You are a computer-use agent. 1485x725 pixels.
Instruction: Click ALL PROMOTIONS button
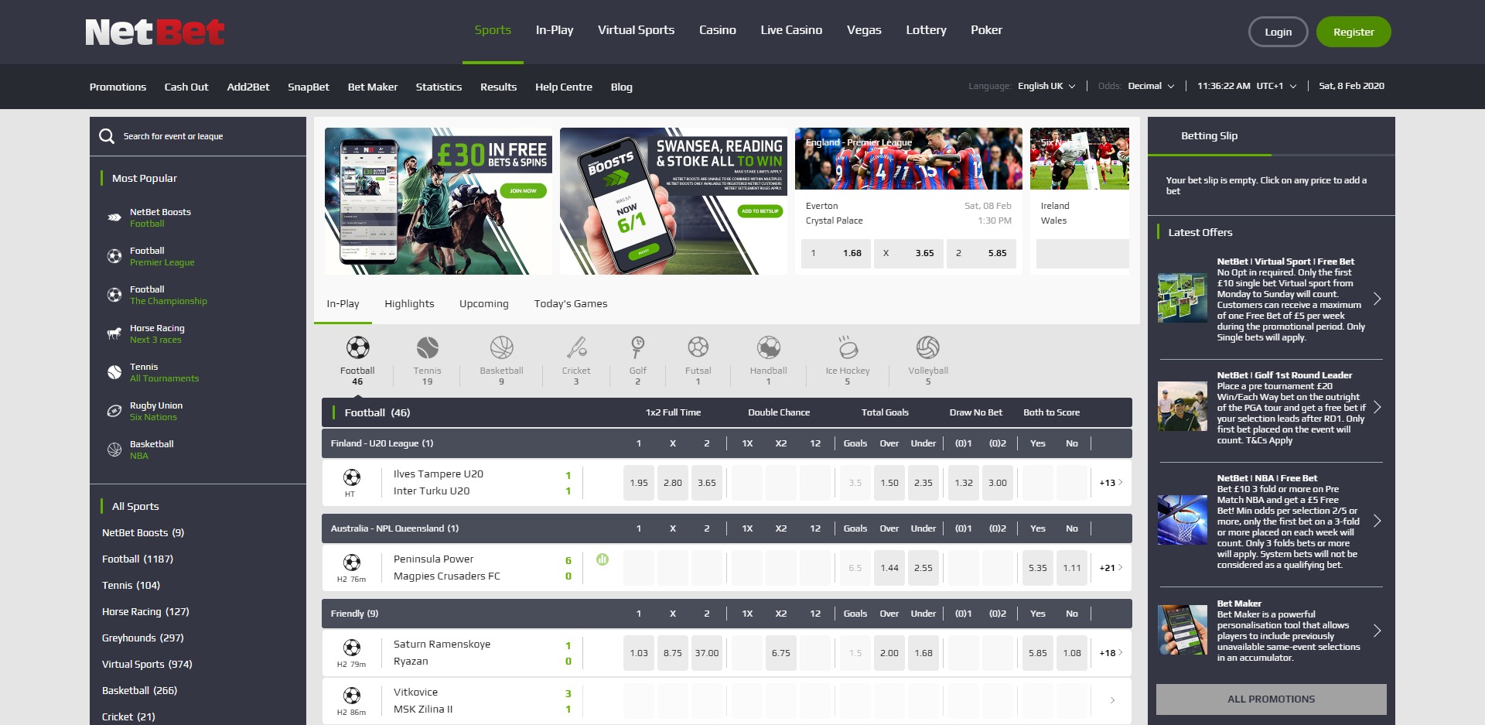(x=1271, y=699)
